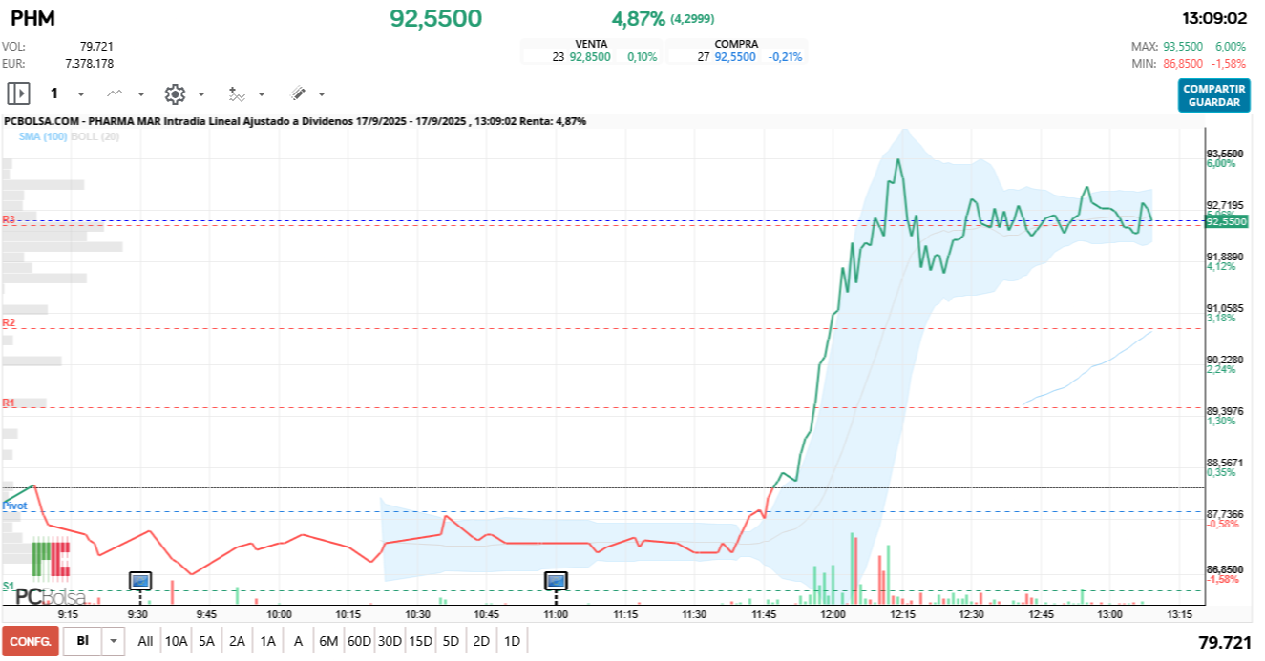The height and width of the screenshot is (661, 1265).
Task: Click the 13:09:02 clock time
Action: coord(1214,18)
